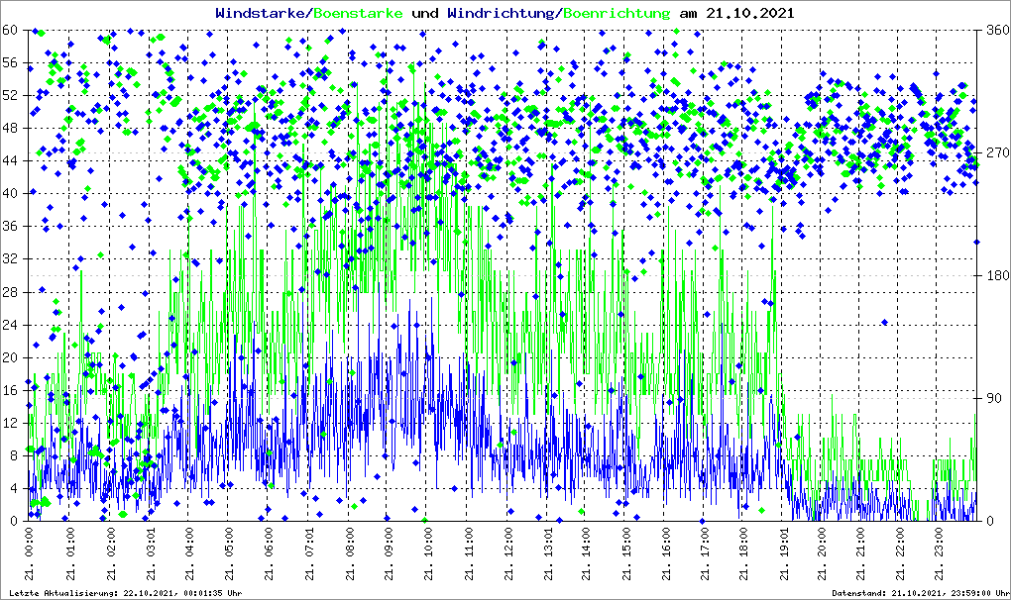Viewport: 1011px width, 600px height.
Task: Click the '21. 08:00' time axis label
Action: [350, 553]
